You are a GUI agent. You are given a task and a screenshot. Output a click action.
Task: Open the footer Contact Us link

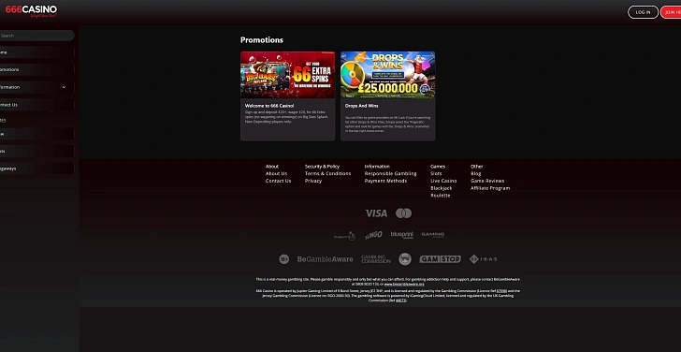point(279,182)
